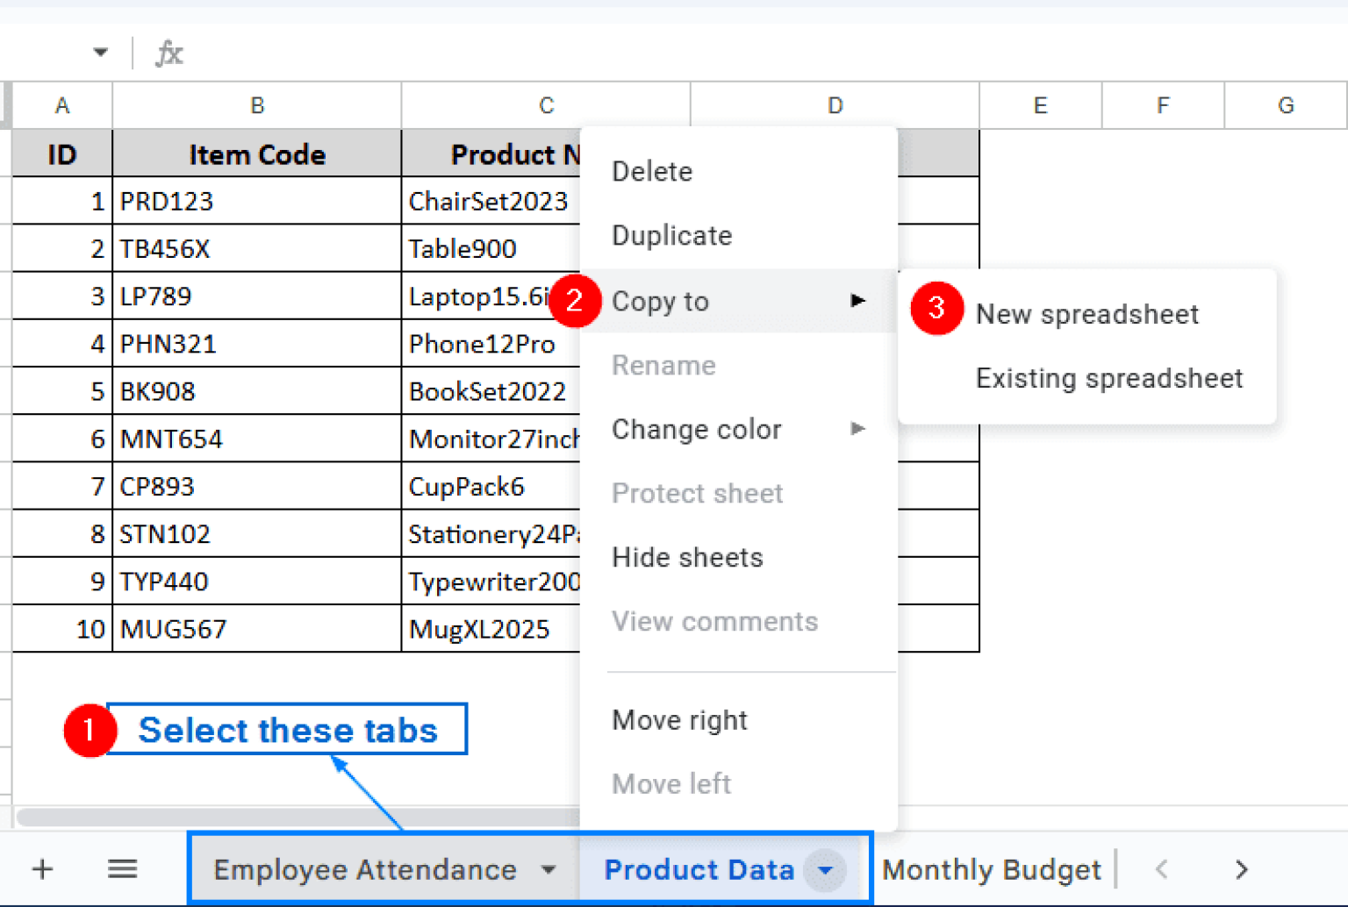
Task: Open the Employee Attendance tab dropdown
Action: 549,869
